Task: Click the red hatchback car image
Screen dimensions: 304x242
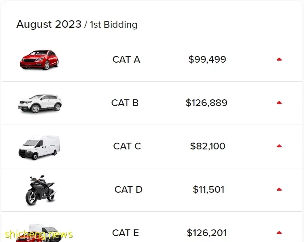Action: [39, 60]
